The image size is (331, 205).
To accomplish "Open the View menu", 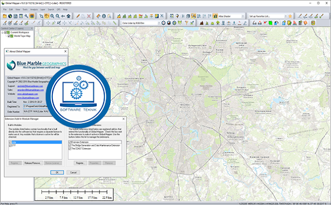I will pyautogui.click(x=18, y=9).
